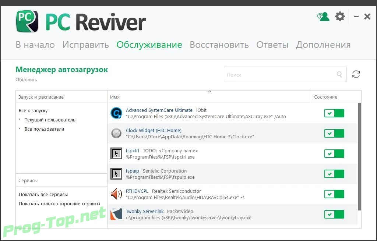Open the Clock Widget (HTC Home) entry name
The width and height of the screenshot is (377, 241).
(x=154, y=131)
